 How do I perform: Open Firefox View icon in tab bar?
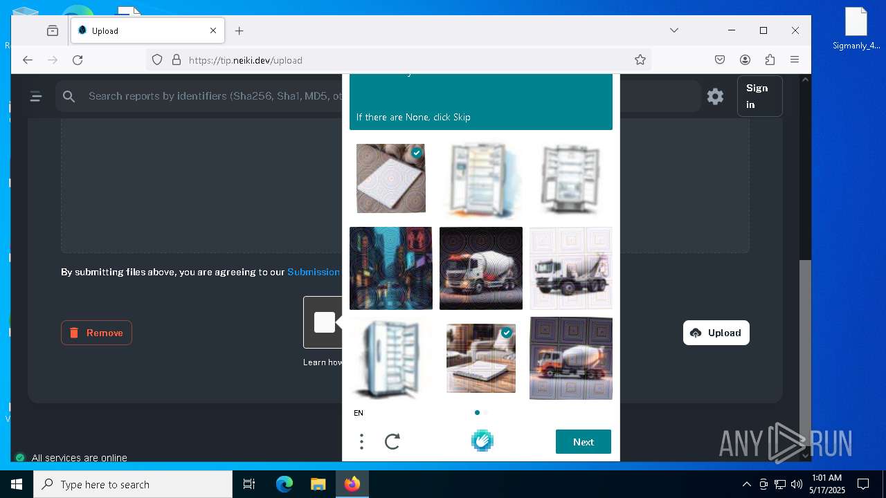(x=53, y=30)
